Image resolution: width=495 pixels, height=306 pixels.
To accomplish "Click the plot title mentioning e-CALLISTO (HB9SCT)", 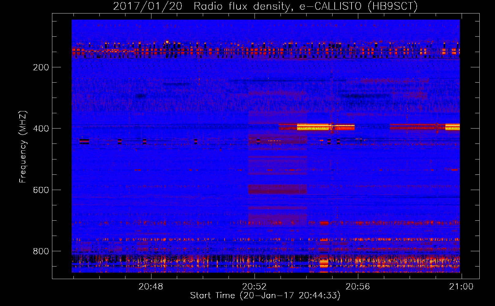I will click(x=265, y=6).
